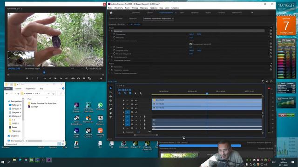Open the Клип menu
This screenshot has width=298, height=167.
tap(127, 8)
